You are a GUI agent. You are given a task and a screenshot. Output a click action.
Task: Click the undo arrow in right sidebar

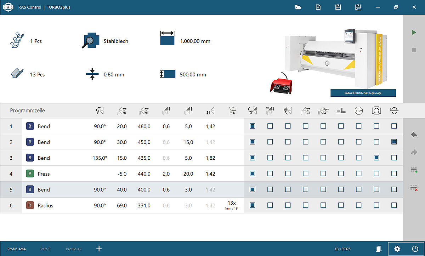click(414, 135)
